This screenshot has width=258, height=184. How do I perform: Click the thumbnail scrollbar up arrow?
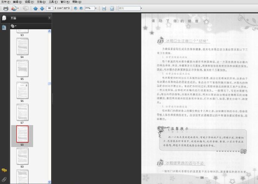click(x=49, y=31)
